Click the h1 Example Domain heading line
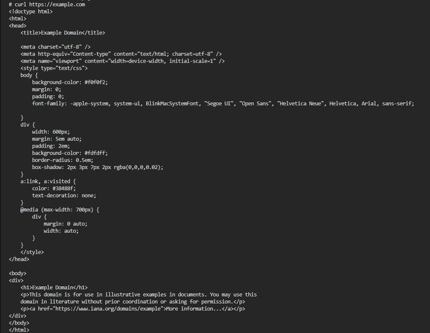430x333 pixels. click(x=54, y=287)
